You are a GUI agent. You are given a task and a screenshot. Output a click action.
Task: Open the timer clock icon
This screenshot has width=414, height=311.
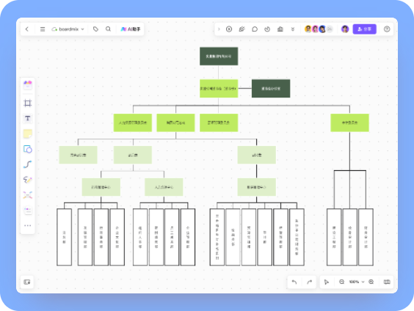(x=267, y=29)
